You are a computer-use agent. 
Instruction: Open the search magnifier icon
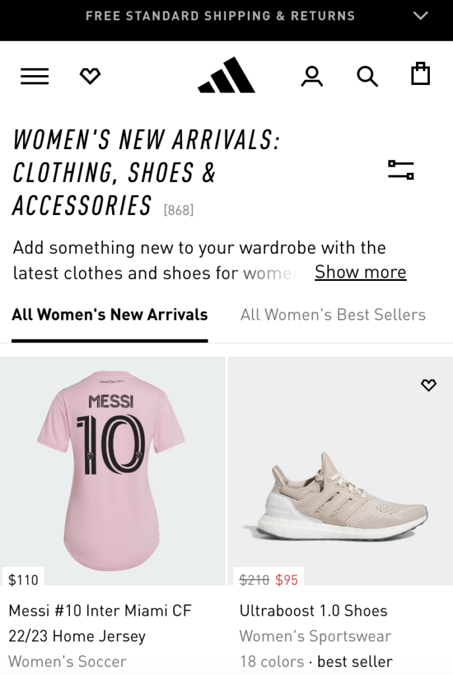pos(367,76)
